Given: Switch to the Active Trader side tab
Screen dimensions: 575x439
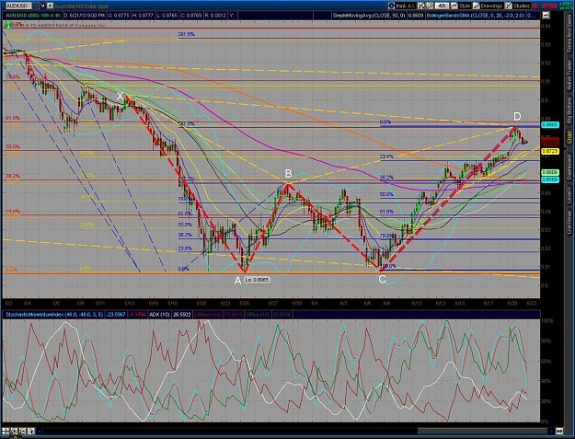Looking at the screenshot, I should (569, 75).
